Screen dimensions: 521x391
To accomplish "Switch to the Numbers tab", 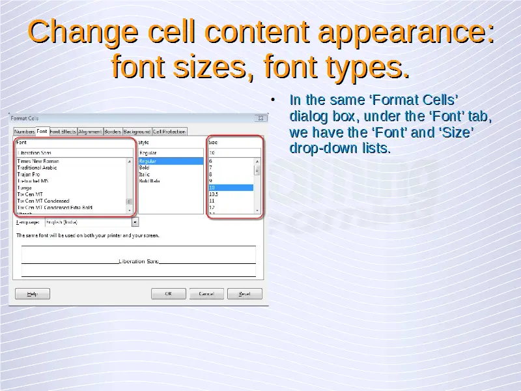I will pyautogui.click(x=24, y=132).
